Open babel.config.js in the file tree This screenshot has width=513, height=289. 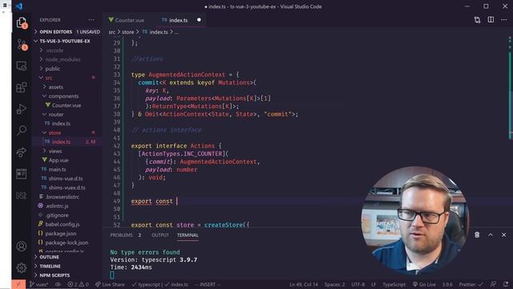(x=67, y=224)
